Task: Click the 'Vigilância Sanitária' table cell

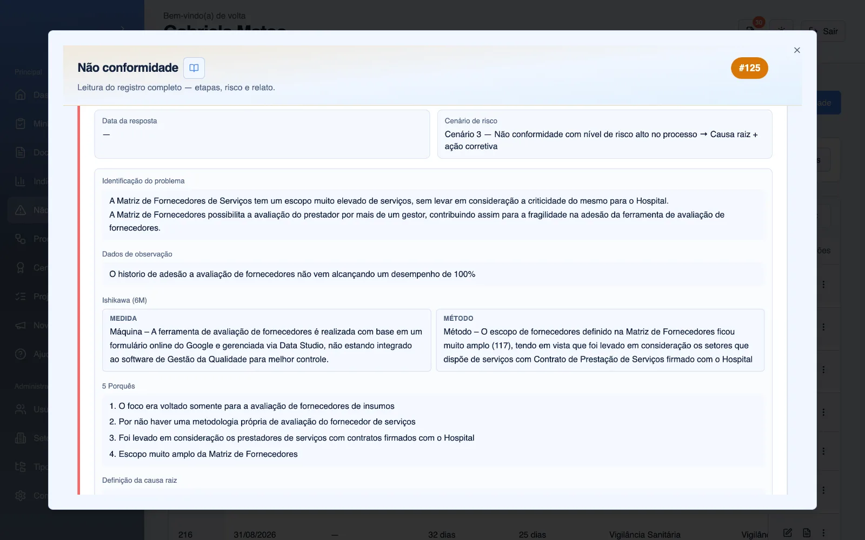Action: click(x=645, y=535)
